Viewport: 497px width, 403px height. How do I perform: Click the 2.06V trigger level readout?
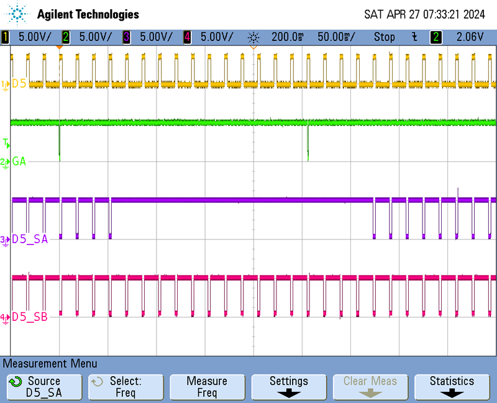click(x=470, y=37)
